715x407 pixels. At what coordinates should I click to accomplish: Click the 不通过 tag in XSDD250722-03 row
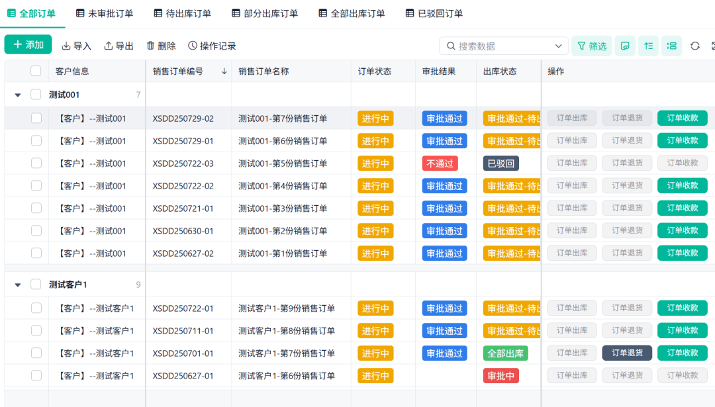(x=440, y=163)
